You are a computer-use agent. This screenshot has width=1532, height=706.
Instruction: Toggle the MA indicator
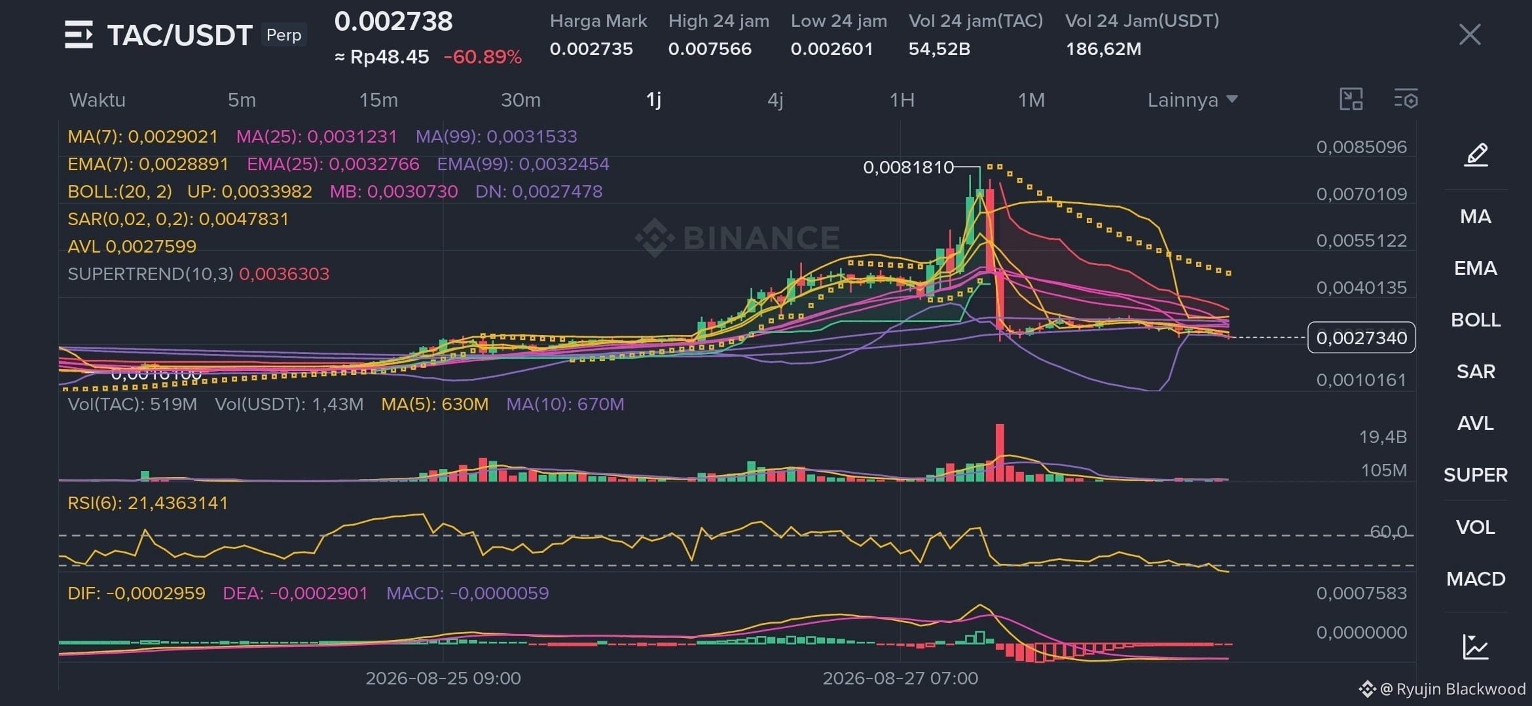coord(1476,217)
